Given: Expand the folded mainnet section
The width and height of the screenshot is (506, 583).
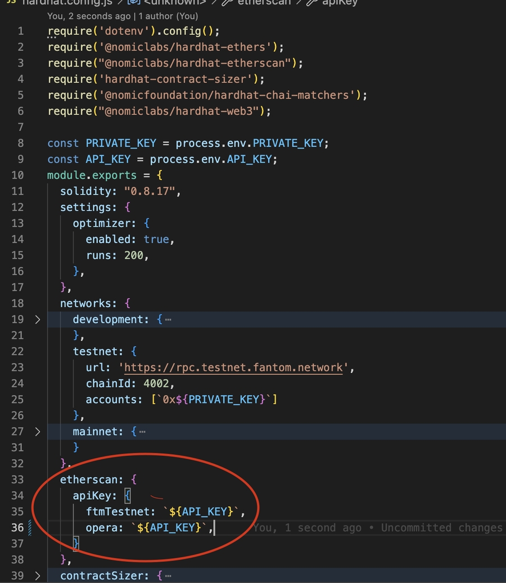Looking at the screenshot, I should 37,432.
